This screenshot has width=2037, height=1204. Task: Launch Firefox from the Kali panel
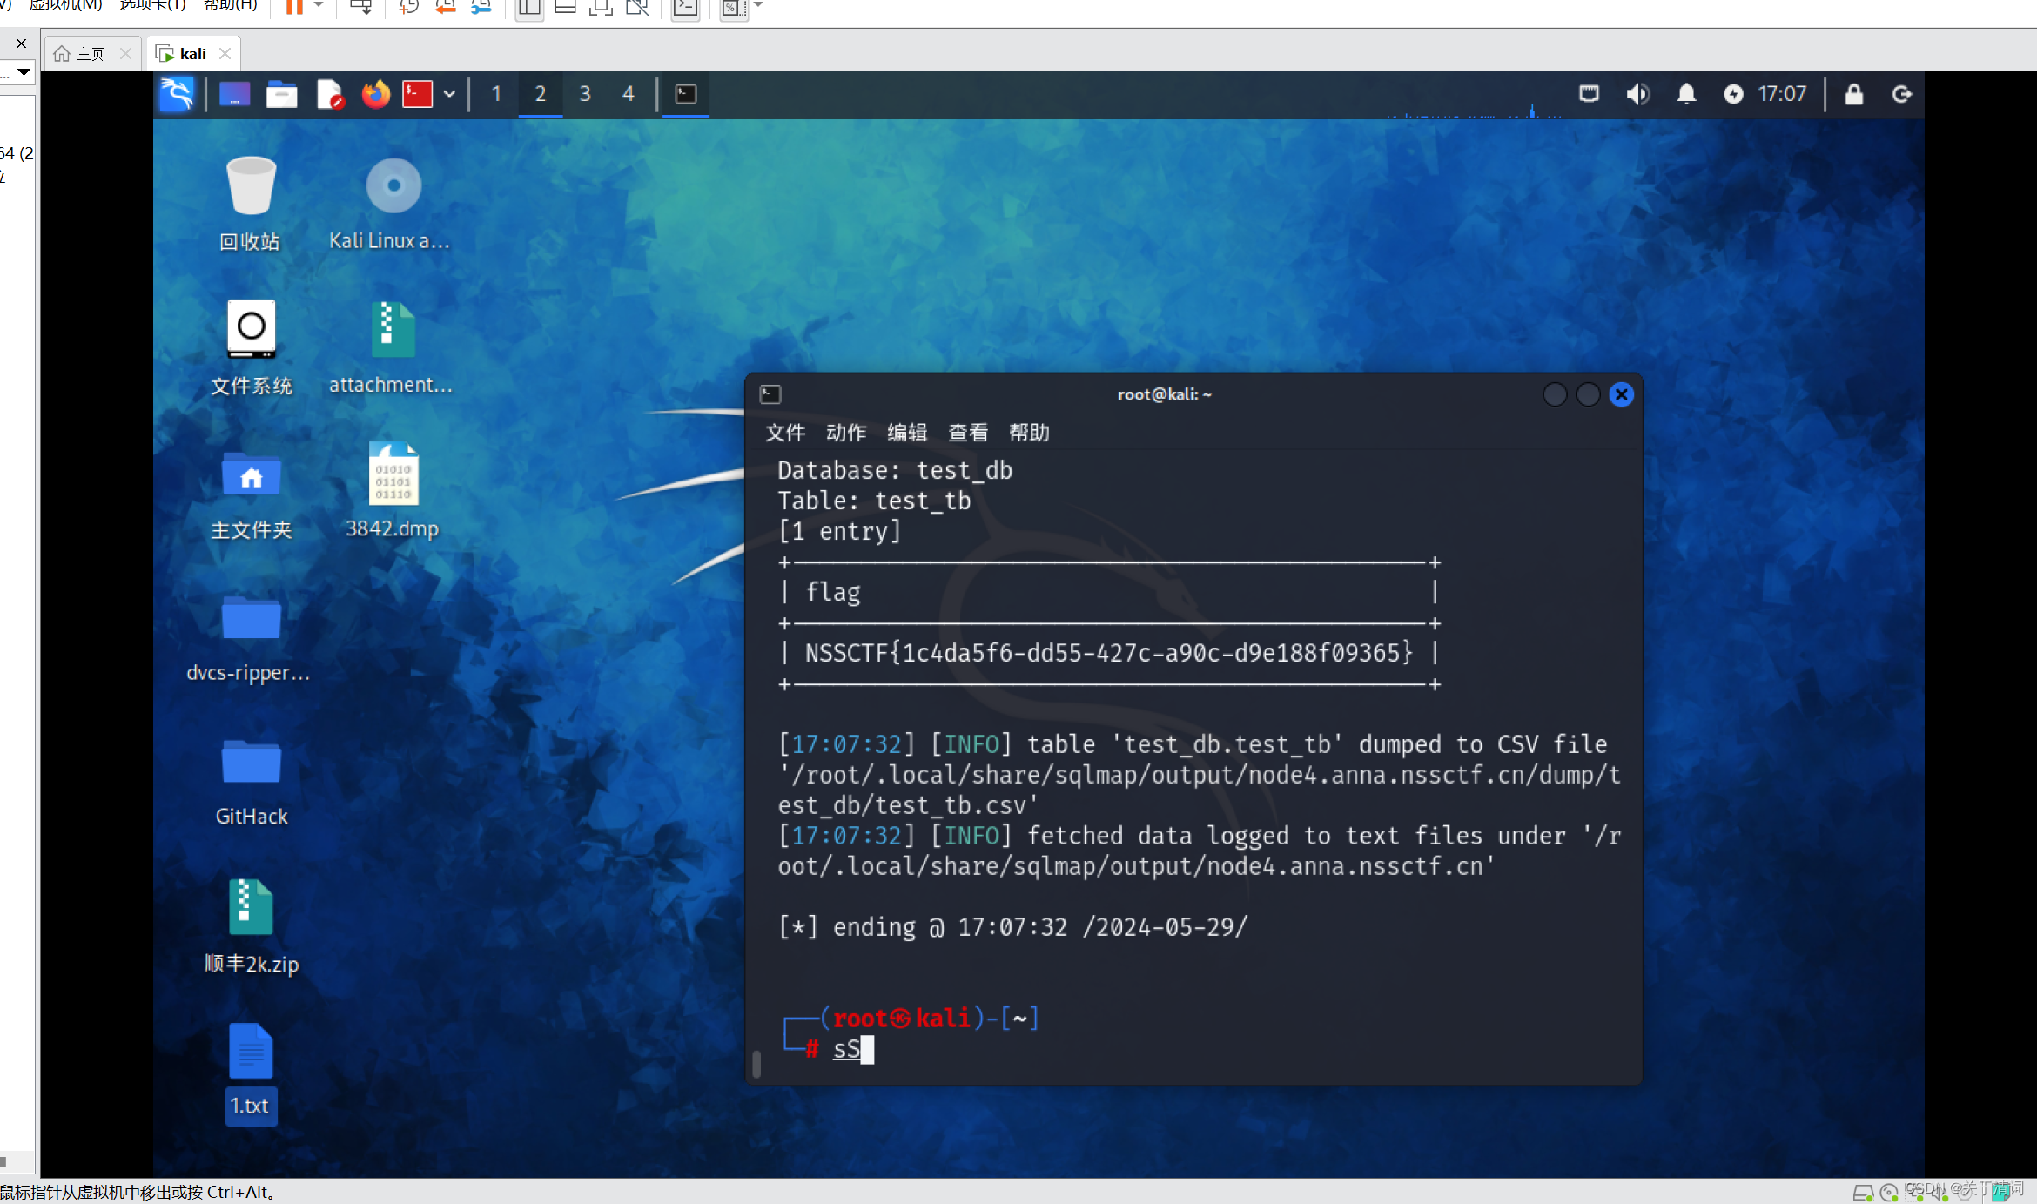(376, 94)
